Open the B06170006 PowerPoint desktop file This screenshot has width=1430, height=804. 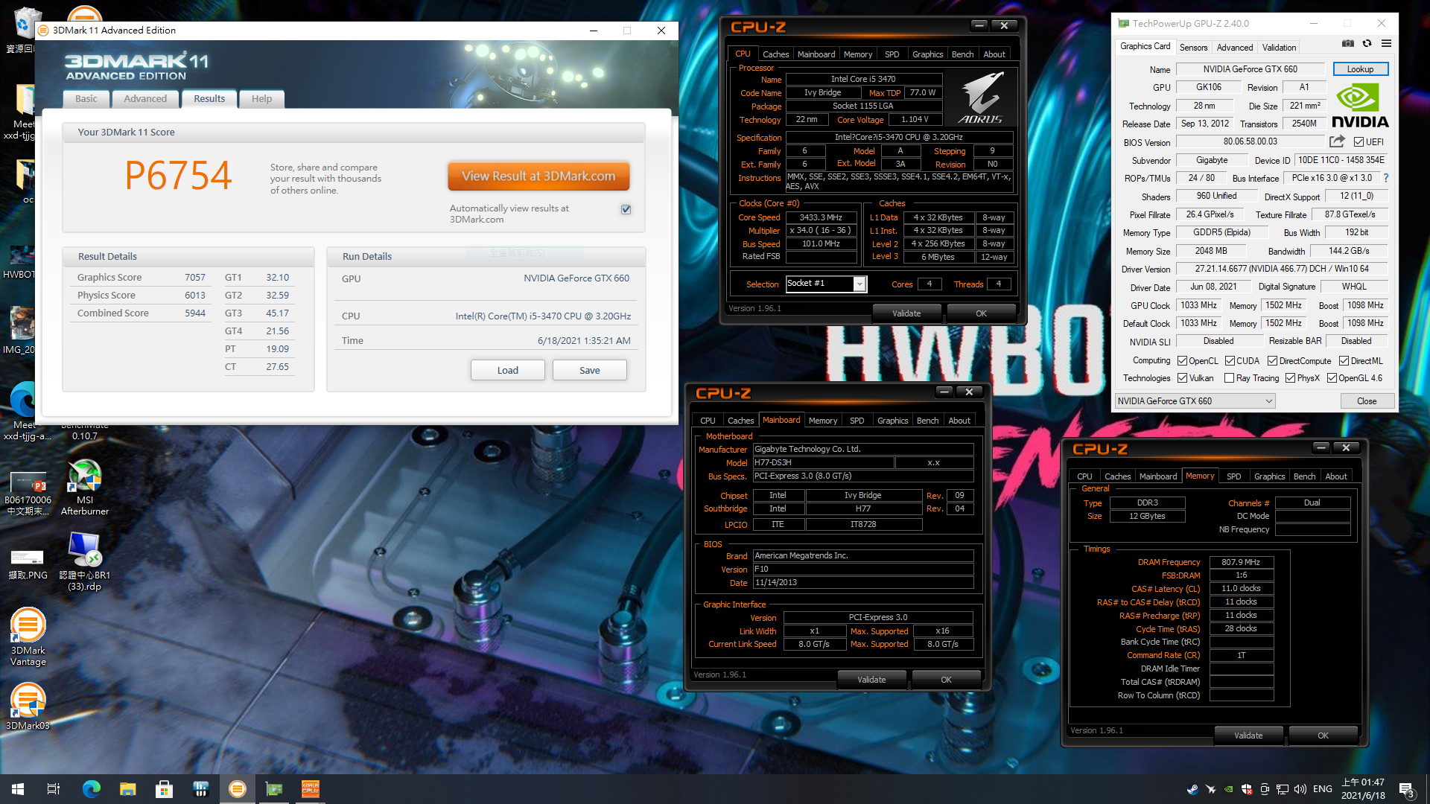28,491
